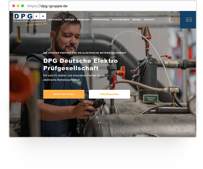Select Wissen in the navigation

click(x=136, y=19)
